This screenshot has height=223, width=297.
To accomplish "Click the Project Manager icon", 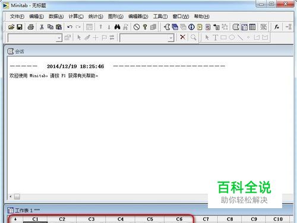I will pos(252,27).
